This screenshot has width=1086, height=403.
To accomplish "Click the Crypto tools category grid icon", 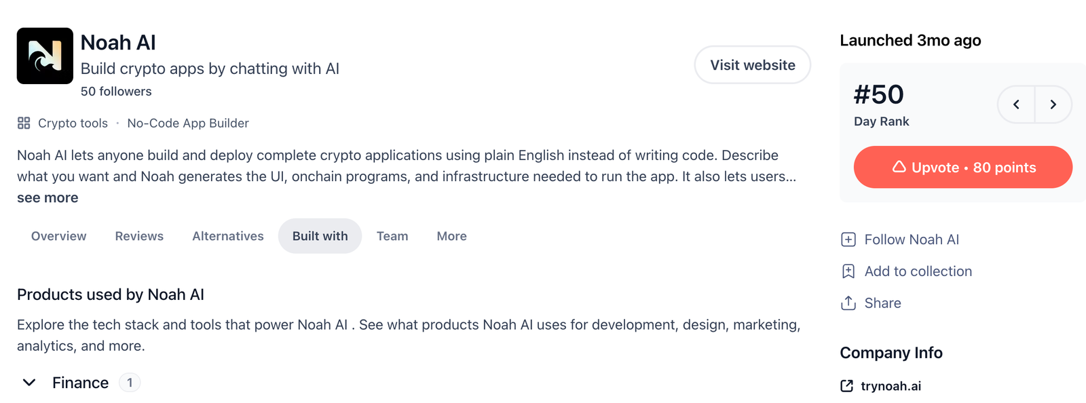I will [x=24, y=123].
